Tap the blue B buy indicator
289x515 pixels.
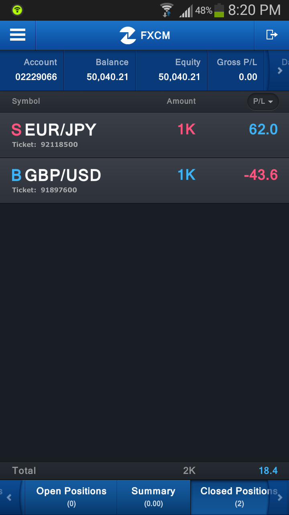tap(16, 175)
